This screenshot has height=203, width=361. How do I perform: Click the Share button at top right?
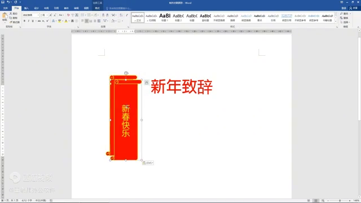click(x=354, y=8)
